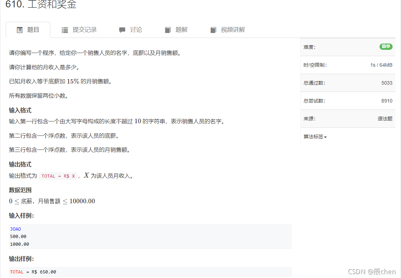Expand the 算法标签 dropdown
This screenshot has height=278, width=401.
pyautogui.click(x=315, y=137)
